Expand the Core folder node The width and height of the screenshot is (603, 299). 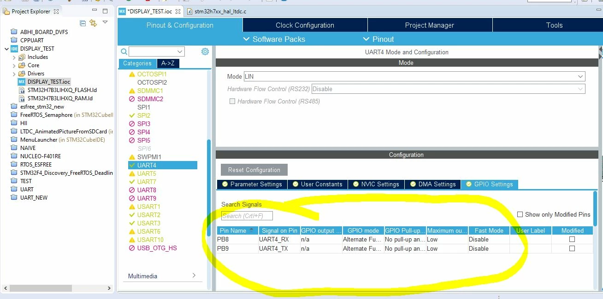click(14, 65)
